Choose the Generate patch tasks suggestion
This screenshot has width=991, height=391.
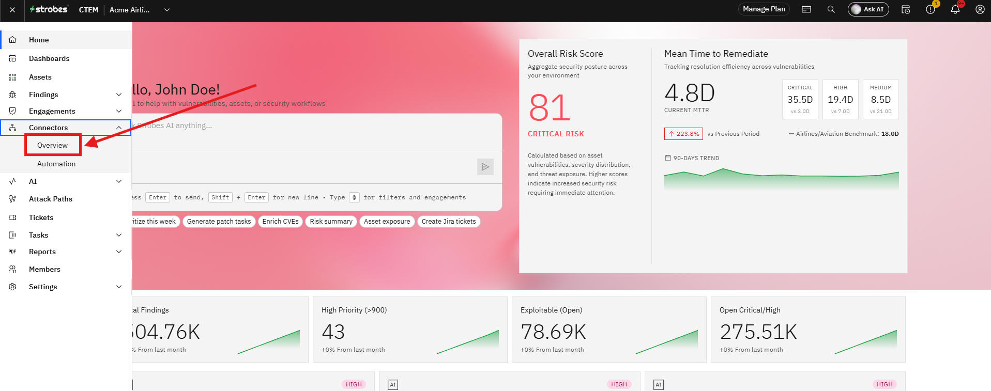(219, 222)
